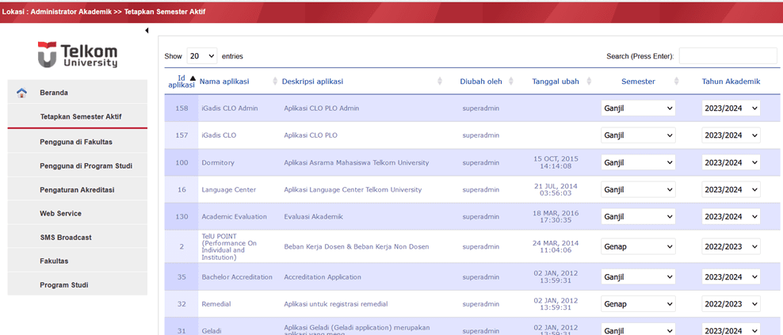Click the Semester column sort arrows
Viewport: 783px width, 335px height.
pyautogui.click(x=677, y=82)
